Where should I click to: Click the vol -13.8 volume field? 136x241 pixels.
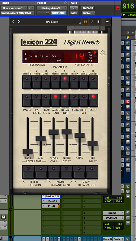tap(113, 198)
